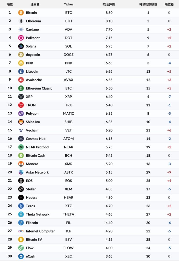Click the Avalanche red icon

pos(21,80)
